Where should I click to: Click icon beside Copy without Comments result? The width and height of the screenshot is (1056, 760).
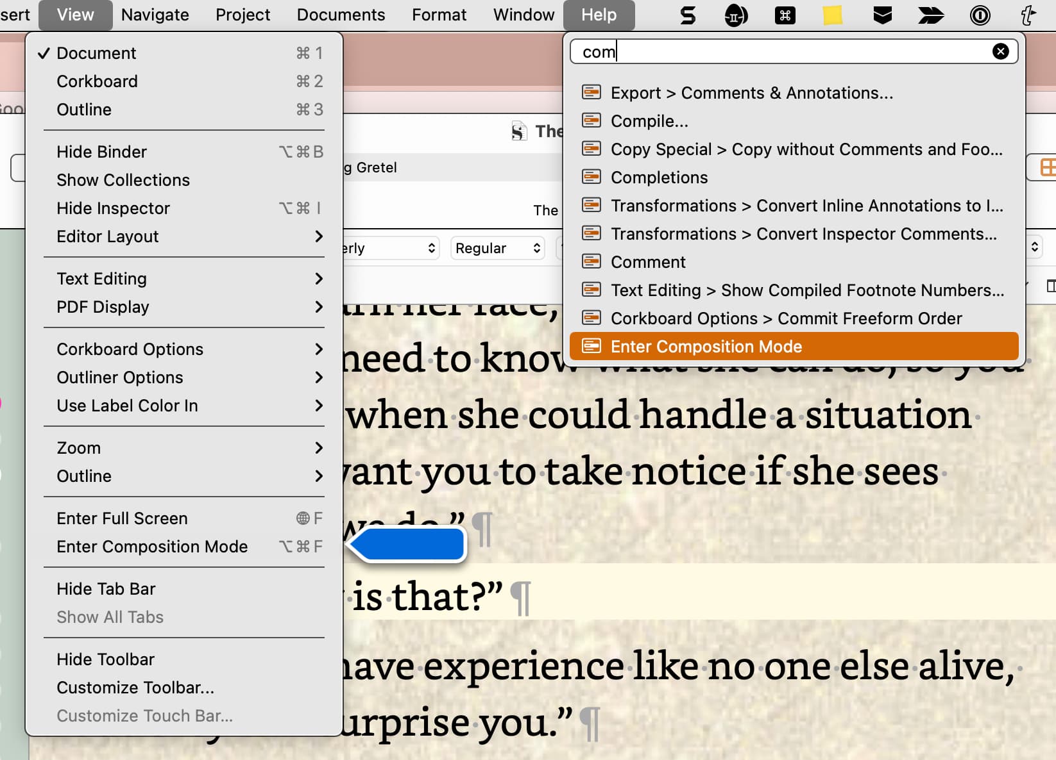pyautogui.click(x=591, y=149)
